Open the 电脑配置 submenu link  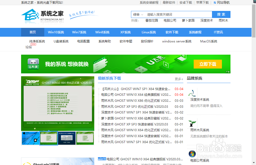[x=83, y=41]
